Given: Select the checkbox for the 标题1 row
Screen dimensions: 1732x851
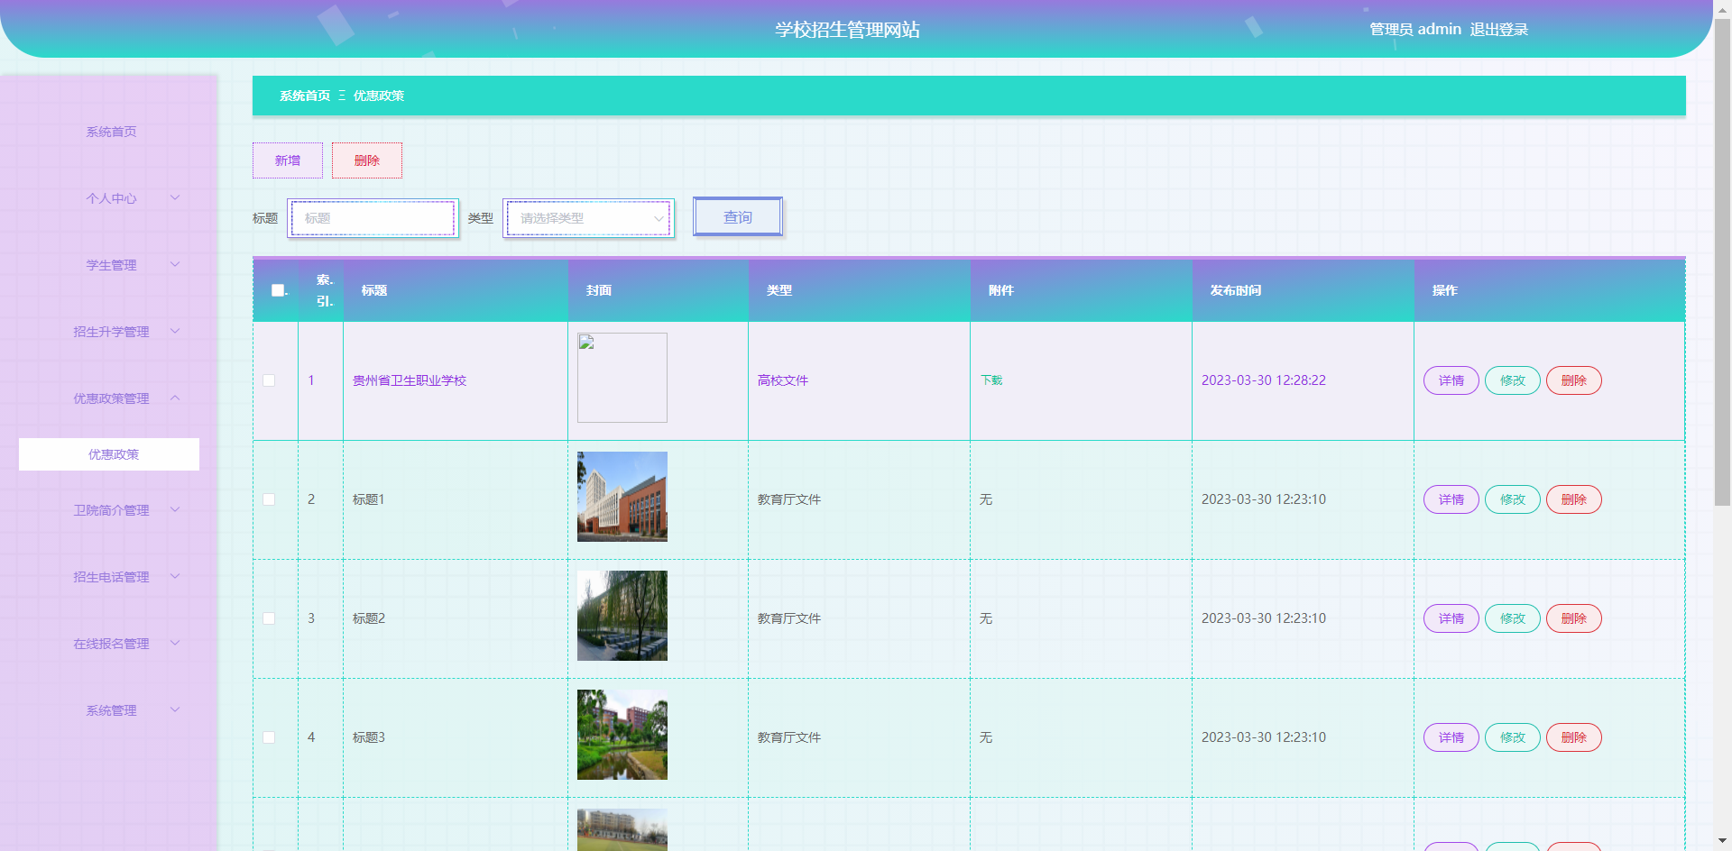Looking at the screenshot, I should point(269,499).
